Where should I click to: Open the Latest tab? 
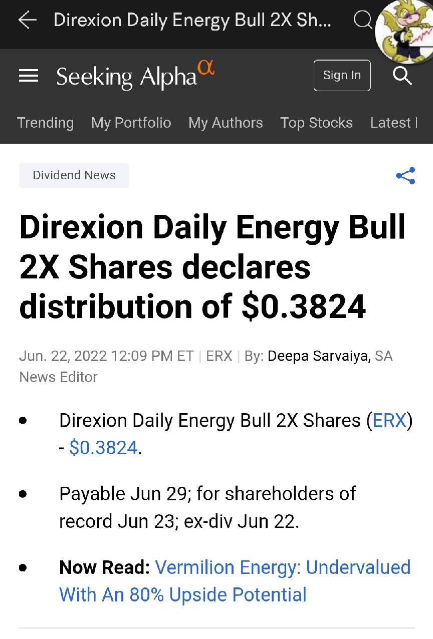point(393,123)
